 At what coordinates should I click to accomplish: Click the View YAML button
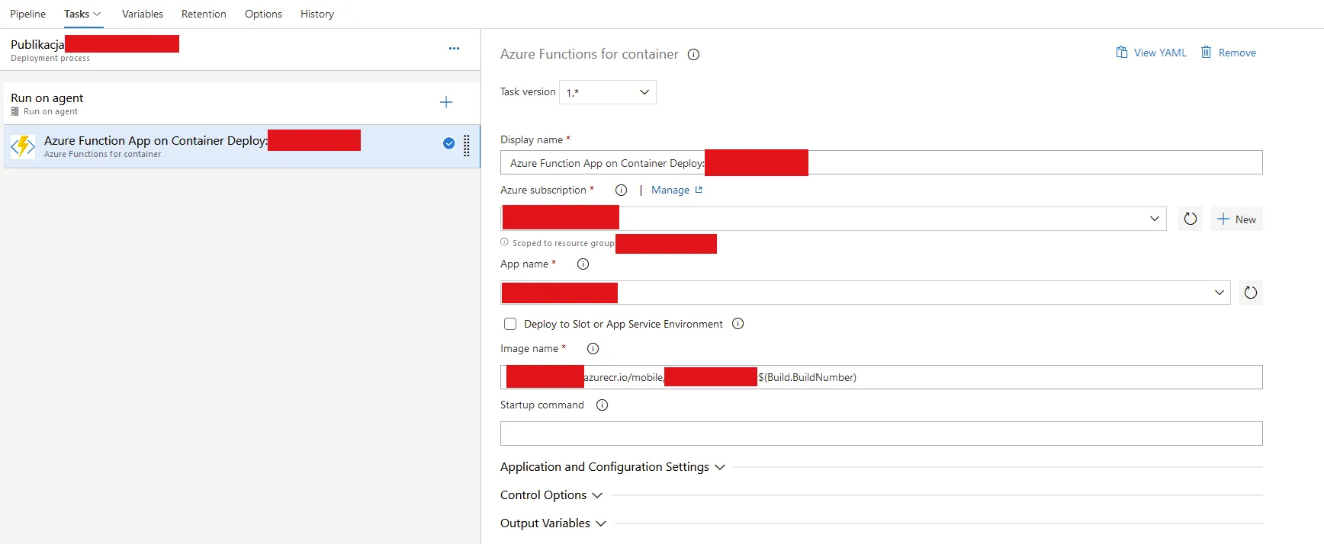point(1151,53)
